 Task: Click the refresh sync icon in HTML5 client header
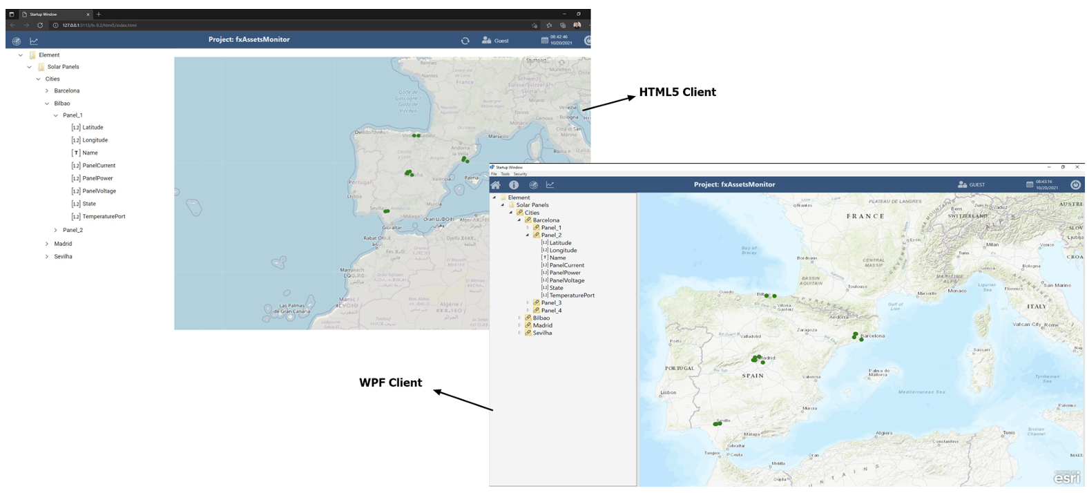click(465, 41)
